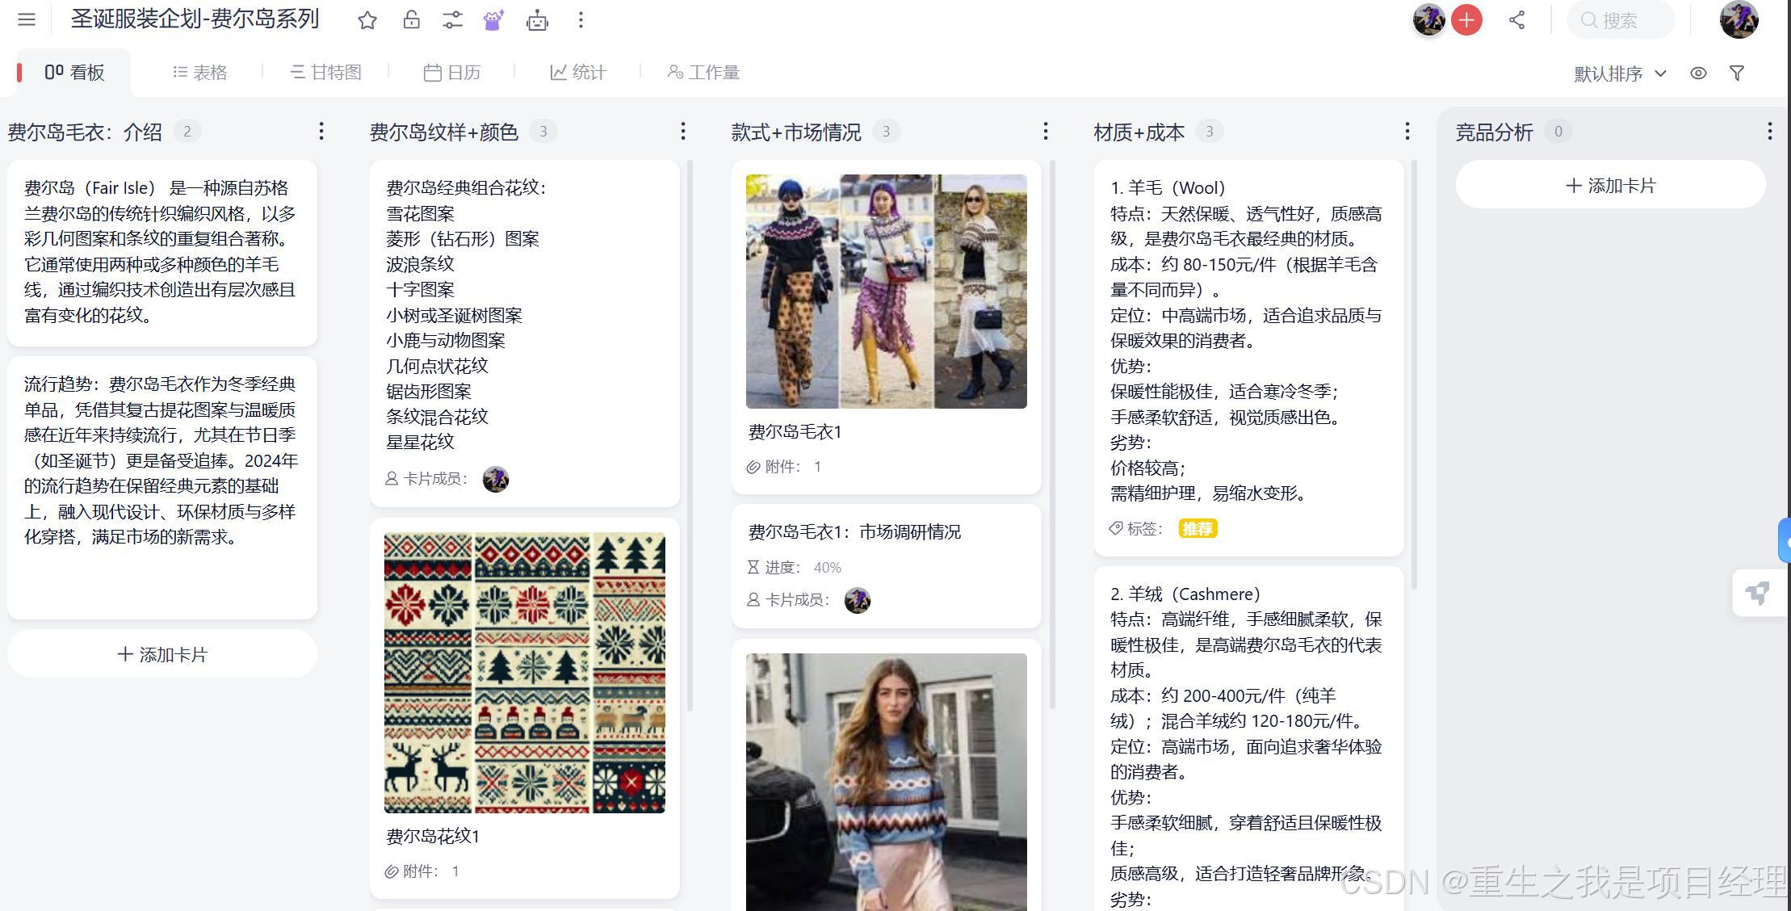Click the purple shirt icon in the header
The height and width of the screenshot is (911, 1791).
(x=493, y=20)
